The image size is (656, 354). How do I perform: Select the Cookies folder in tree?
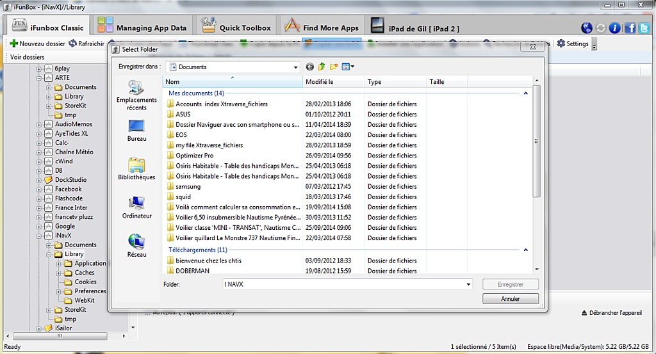[x=85, y=282]
